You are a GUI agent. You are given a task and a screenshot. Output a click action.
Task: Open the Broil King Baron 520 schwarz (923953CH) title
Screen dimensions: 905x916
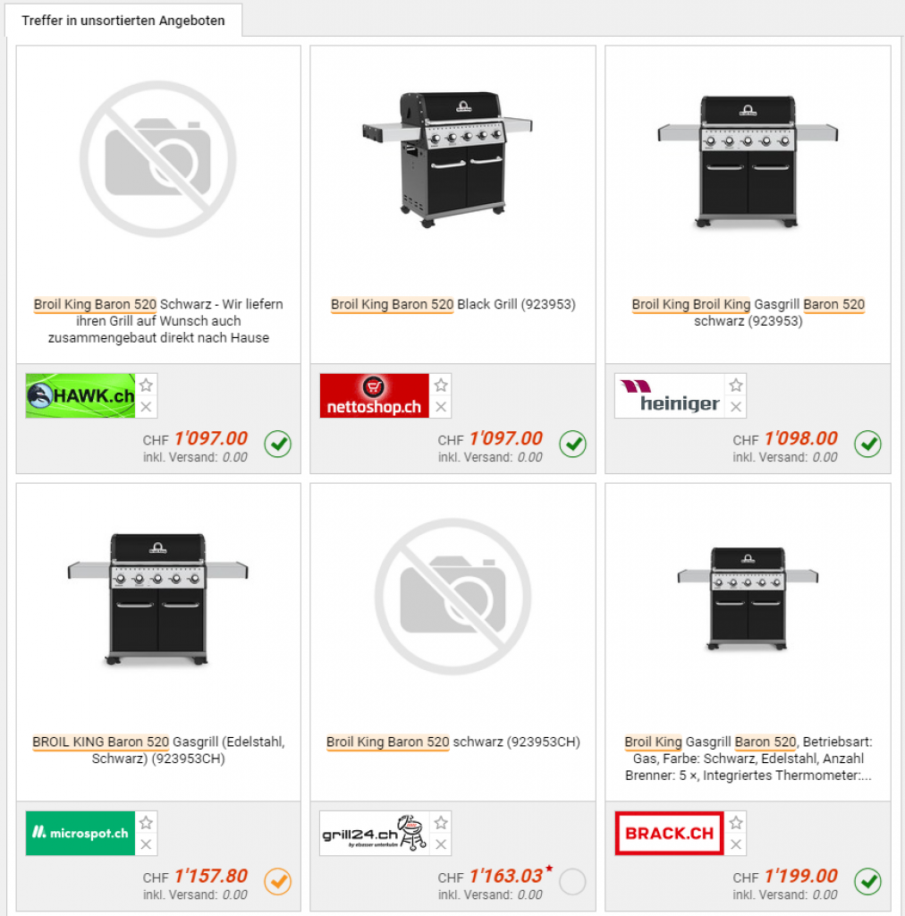tap(453, 742)
